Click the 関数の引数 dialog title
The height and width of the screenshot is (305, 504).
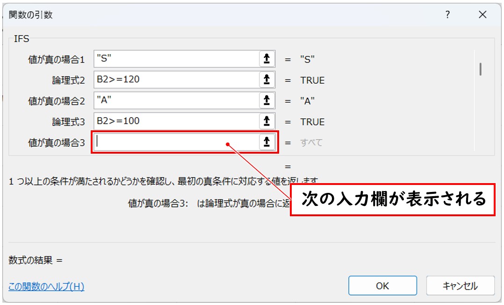pyautogui.click(x=30, y=15)
